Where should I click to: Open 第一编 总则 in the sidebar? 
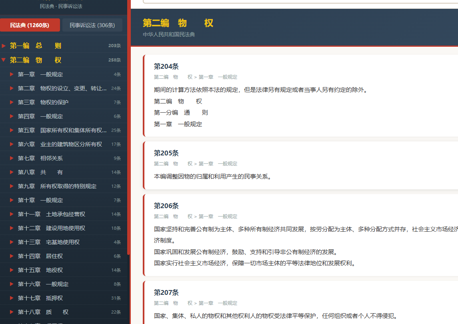click(35, 46)
